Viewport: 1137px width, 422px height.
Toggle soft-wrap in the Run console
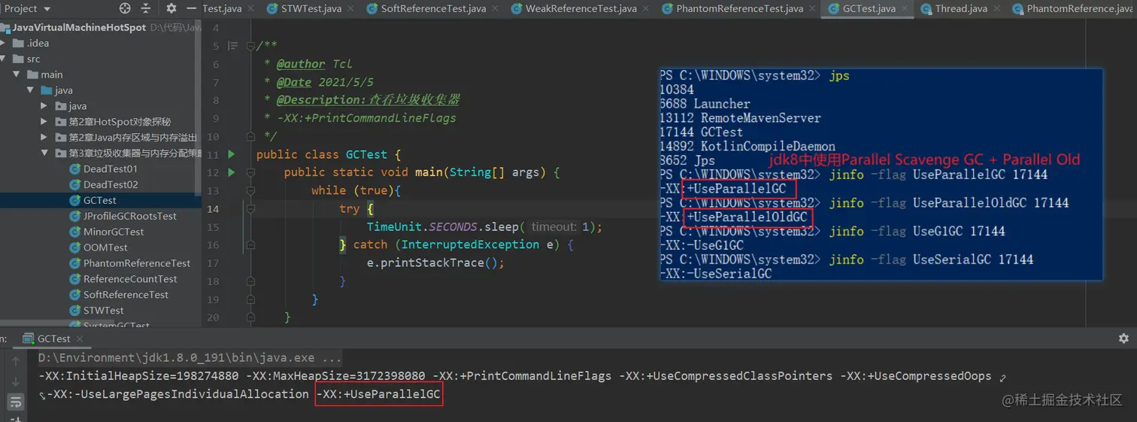pyautogui.click(x=16, y=402)
